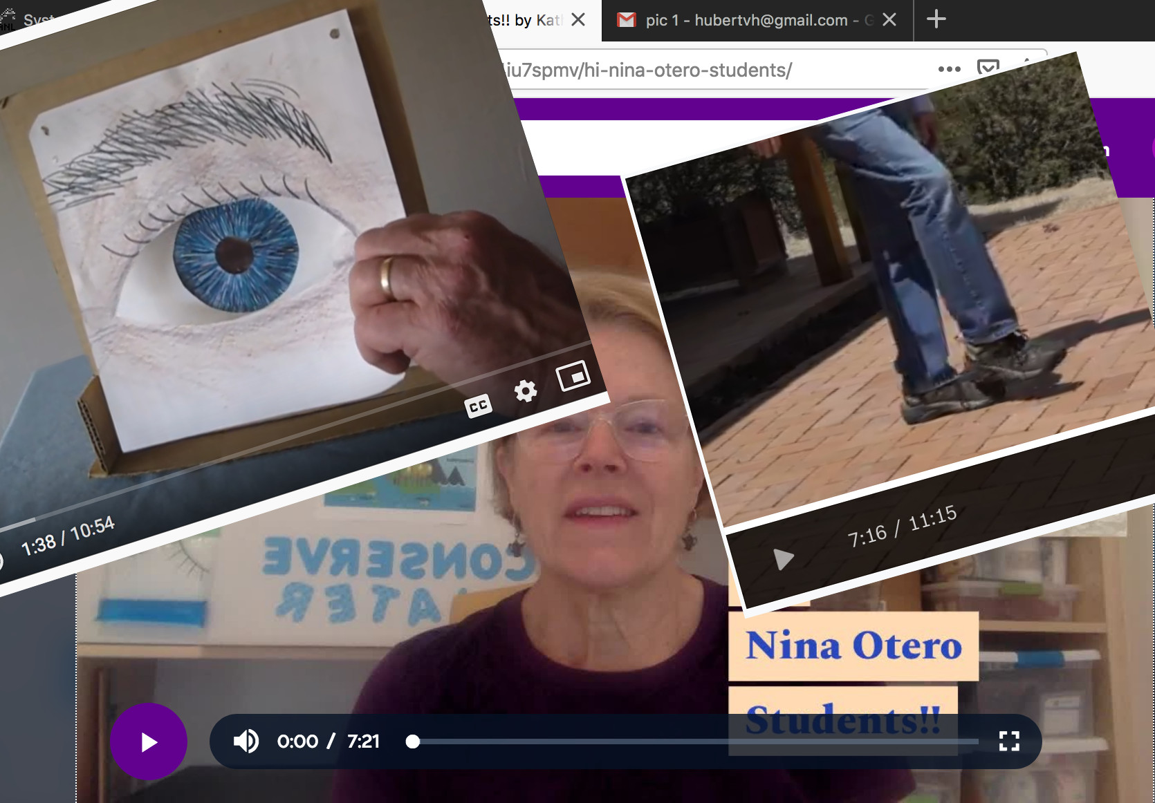The height and width of the screenshot is (803, 1155).
Task: Switch eye drawing video to miniplayer mode
Action: (573, 376)
